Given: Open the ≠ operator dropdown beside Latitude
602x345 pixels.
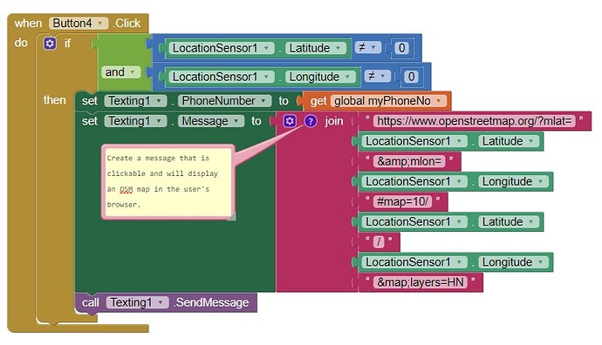Looking at the screenshot, I should click(x=367, y=48).
